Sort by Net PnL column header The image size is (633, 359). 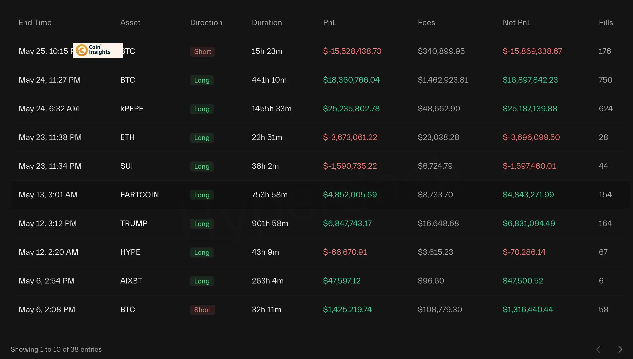[517, 22]
